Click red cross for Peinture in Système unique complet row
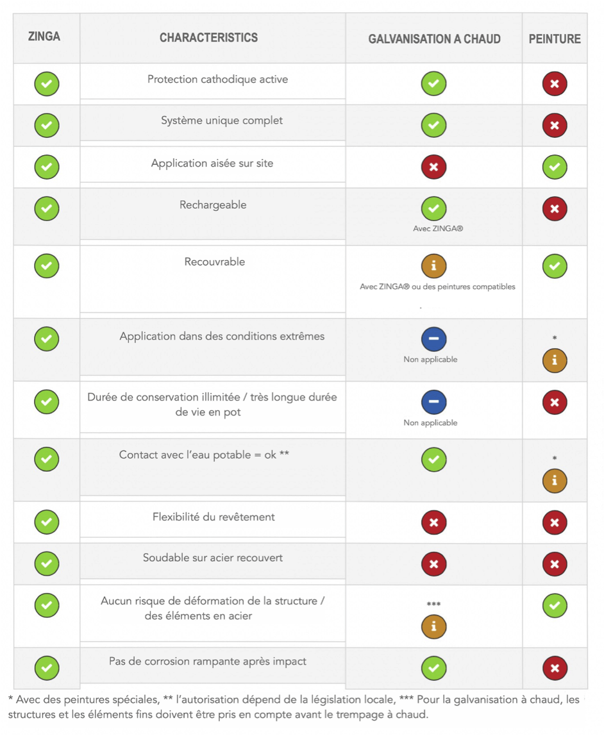This screenshot has width=604, height=736. click(555, 125)
